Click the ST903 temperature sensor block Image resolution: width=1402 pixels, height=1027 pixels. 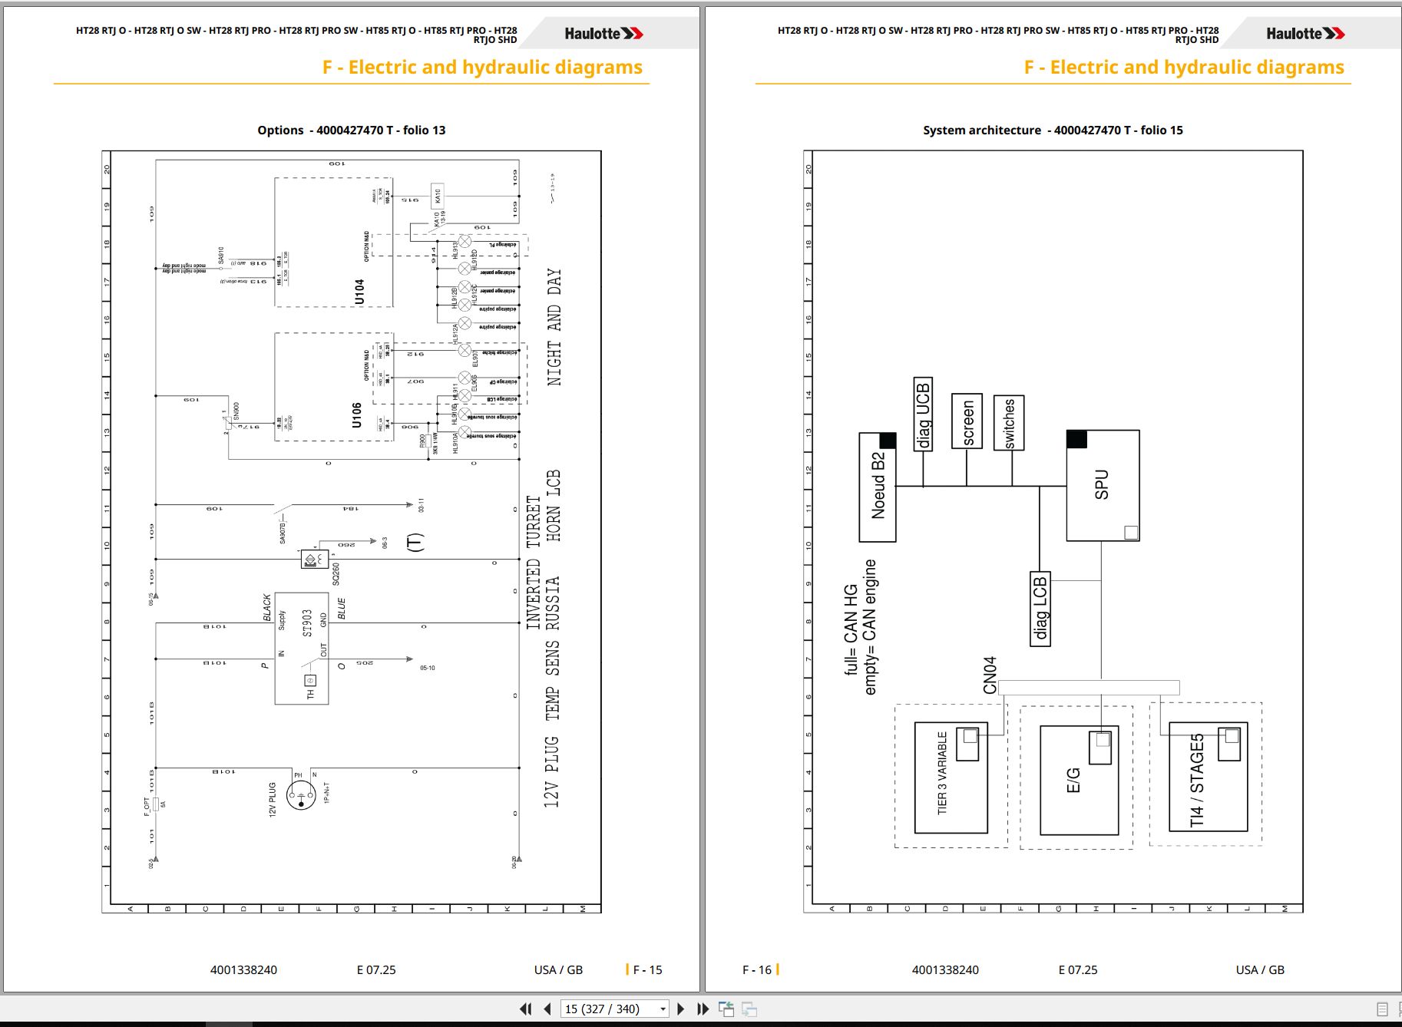302,649
